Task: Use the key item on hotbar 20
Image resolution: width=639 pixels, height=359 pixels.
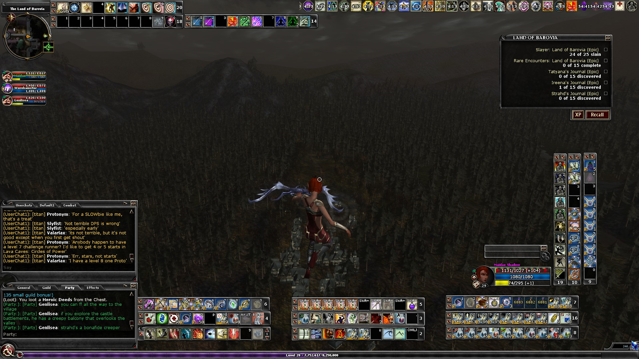Action: click(x=86, y=7)
